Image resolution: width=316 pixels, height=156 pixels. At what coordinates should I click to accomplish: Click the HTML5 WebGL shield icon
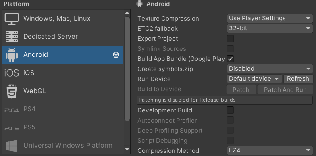pos(12,91)
